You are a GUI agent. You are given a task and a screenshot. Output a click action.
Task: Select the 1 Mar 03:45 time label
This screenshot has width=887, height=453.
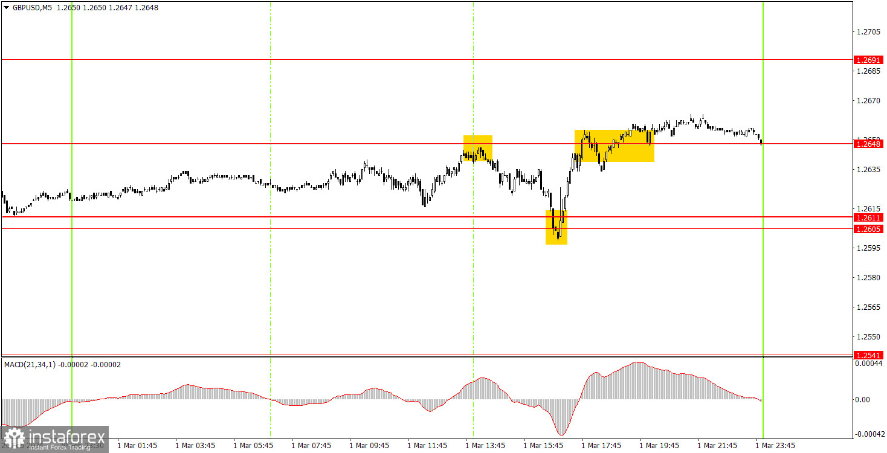pos(196,446)
